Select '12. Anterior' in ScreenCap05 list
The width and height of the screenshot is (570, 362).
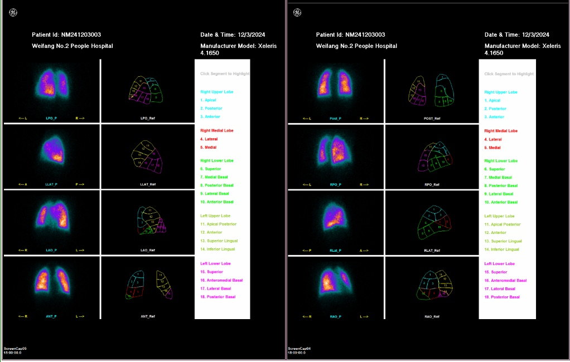pos(211,232)
